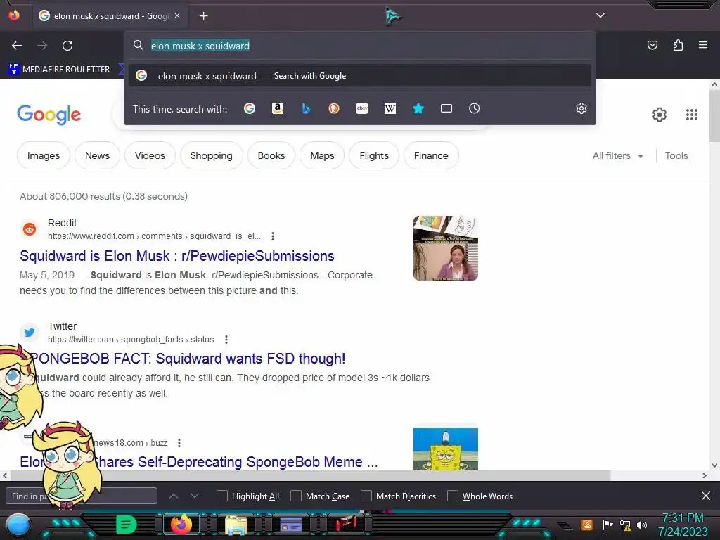Open the Save to Pocket button

pos(652,45)
